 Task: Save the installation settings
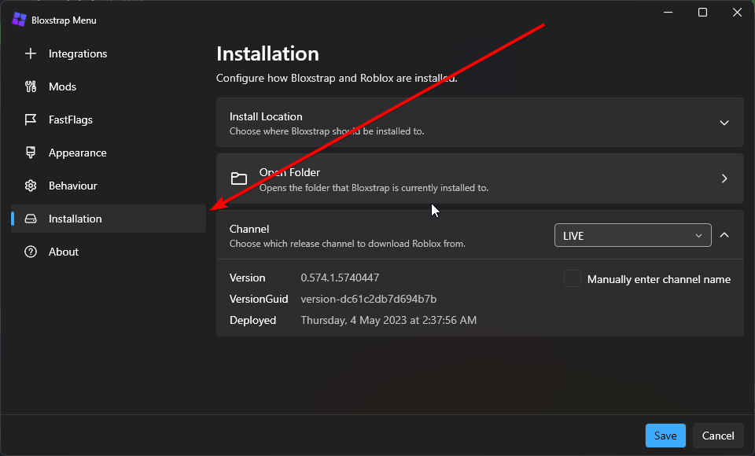665,436
